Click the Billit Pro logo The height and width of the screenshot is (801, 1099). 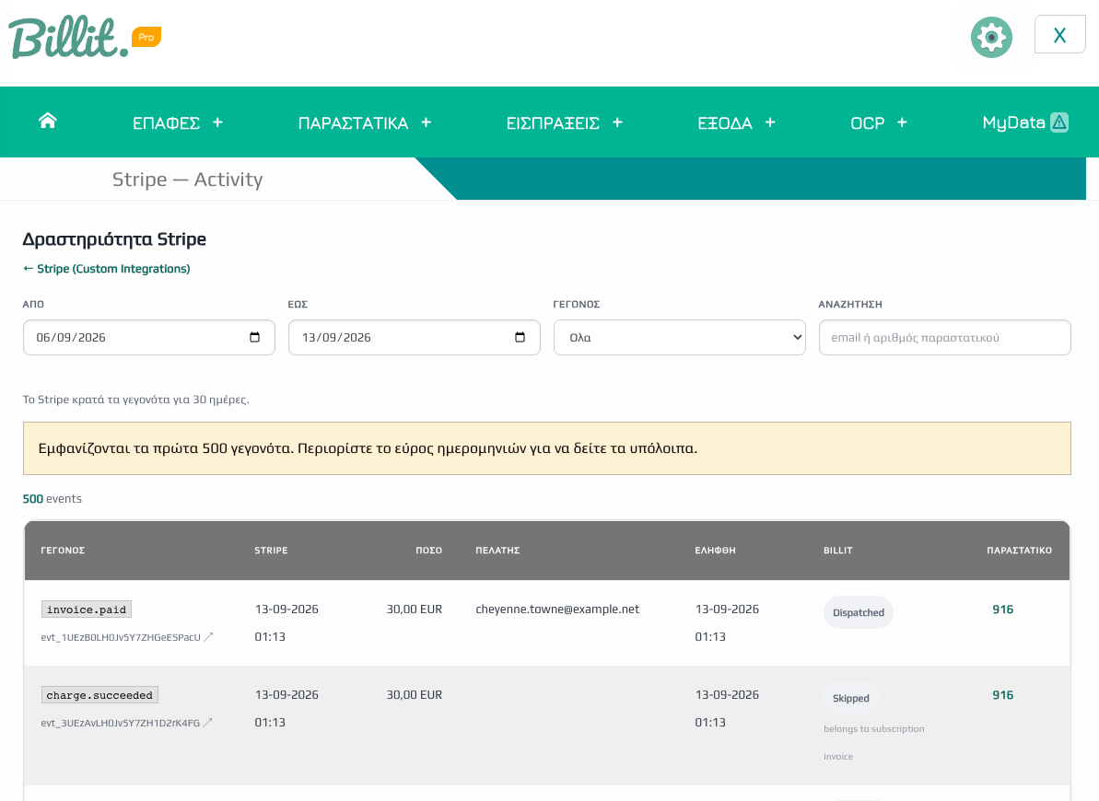click(x=85, y=37)
